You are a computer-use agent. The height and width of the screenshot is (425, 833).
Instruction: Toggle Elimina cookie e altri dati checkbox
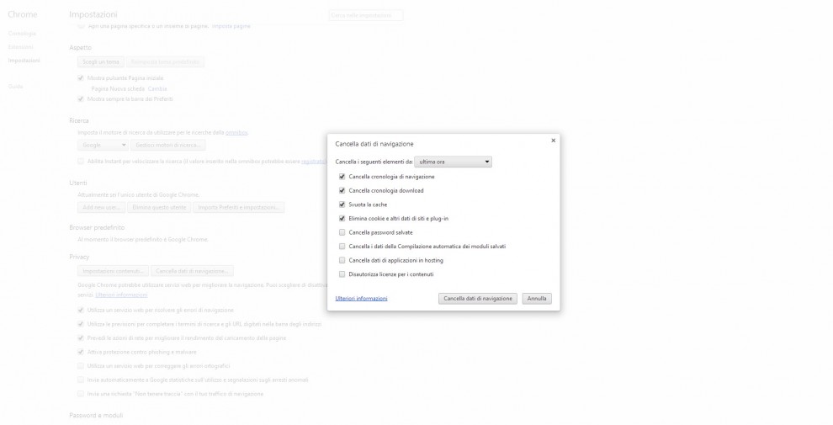tap(342, 218)
